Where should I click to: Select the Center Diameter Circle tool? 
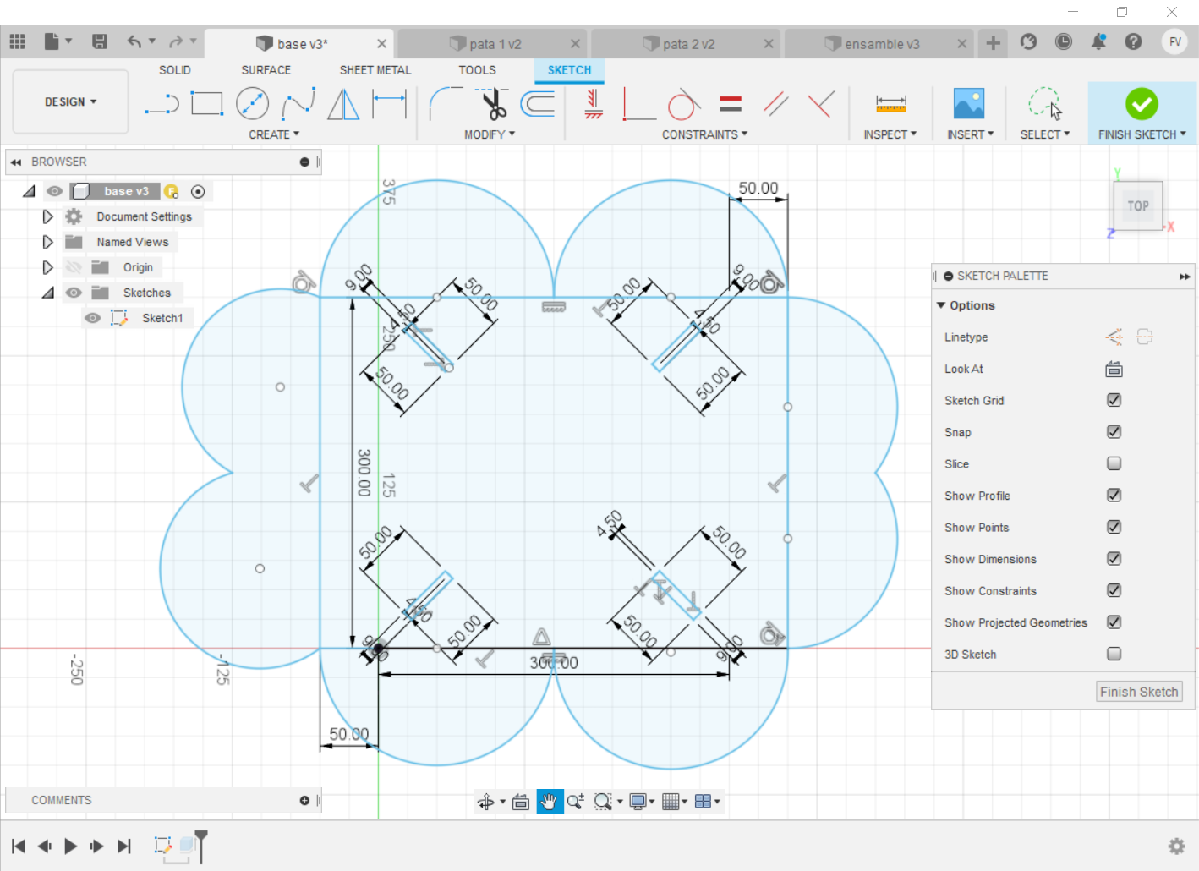tap(252, 104)
